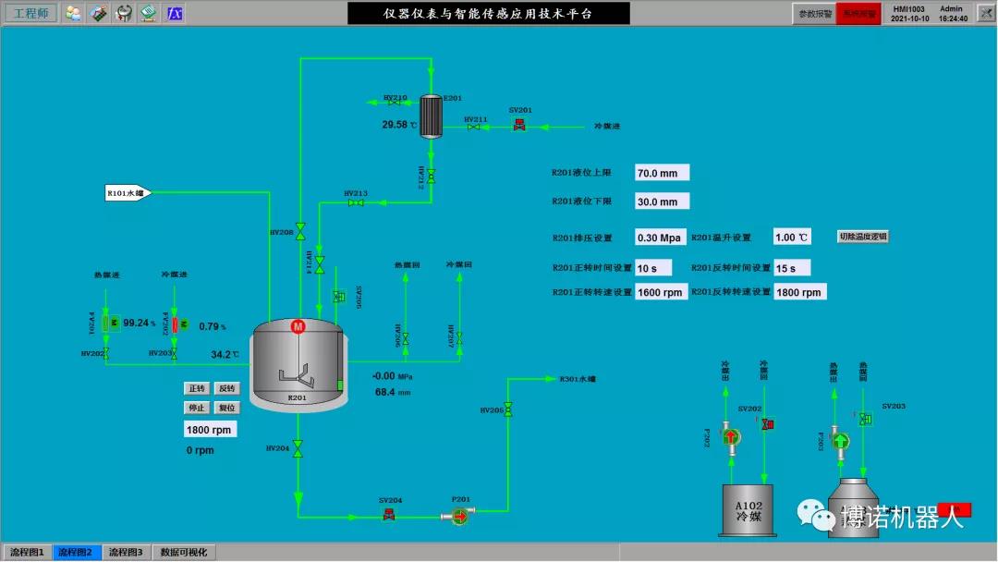Switch to the 流程图1 tab
Screen dimensions: 998x562
(x=27, y=553)
